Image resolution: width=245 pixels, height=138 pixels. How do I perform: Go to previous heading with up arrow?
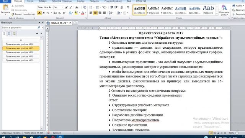(x=37, y=33)
